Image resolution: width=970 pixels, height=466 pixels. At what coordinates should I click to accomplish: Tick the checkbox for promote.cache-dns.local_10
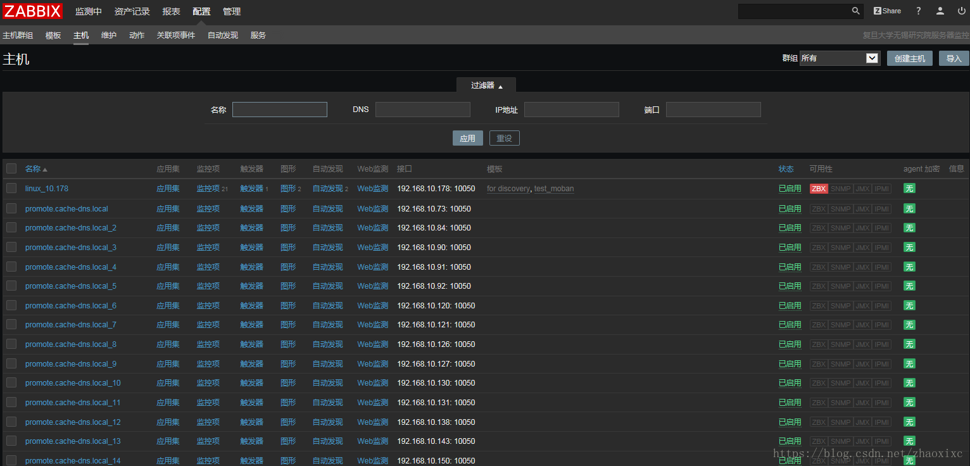11,382
